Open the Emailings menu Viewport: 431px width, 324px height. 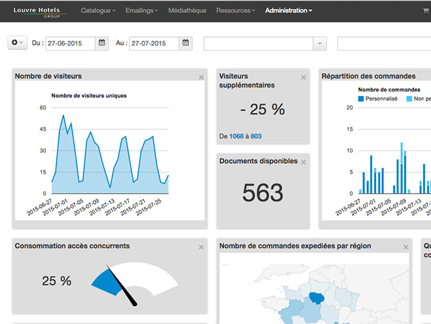[142, 10]
